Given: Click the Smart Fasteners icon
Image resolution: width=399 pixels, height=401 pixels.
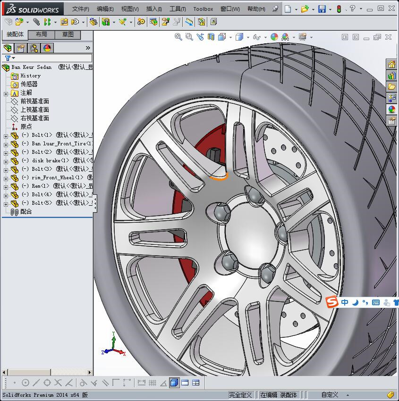Looking at the screenshot, I should (64, 22).
